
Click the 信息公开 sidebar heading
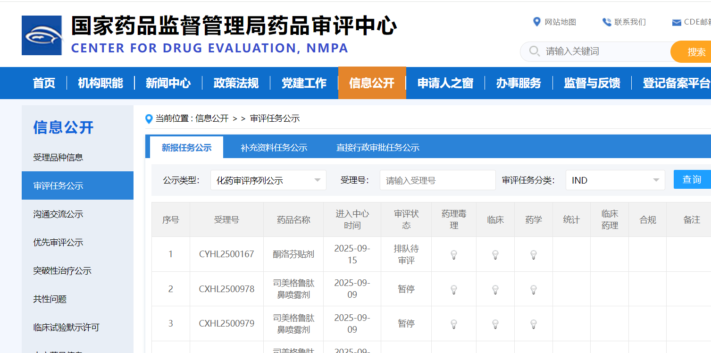63,127
